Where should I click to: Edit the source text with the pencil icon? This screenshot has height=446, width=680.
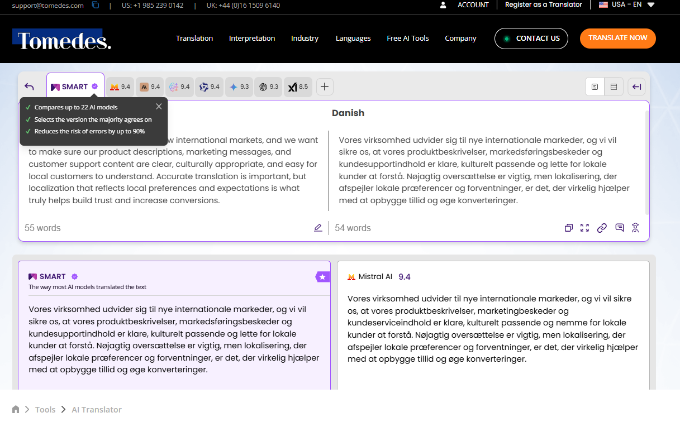coord(318,228)
